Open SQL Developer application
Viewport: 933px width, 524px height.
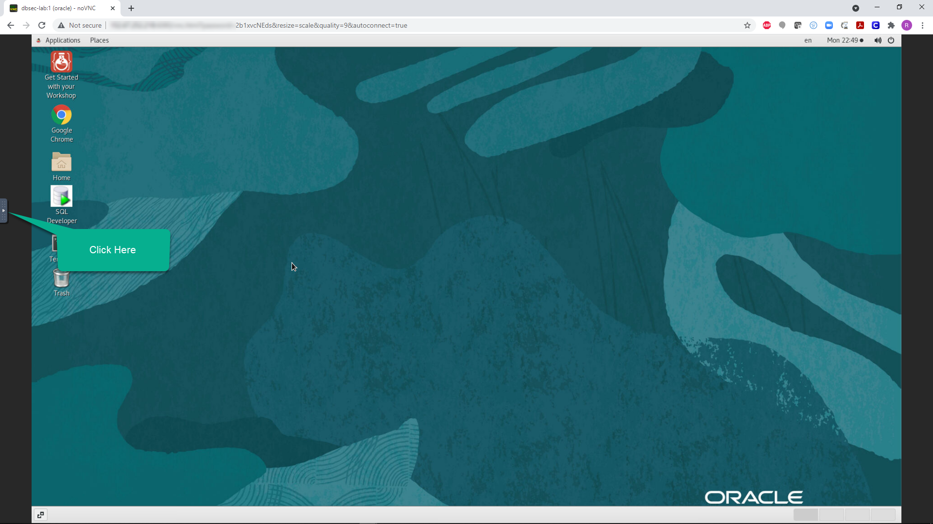(x=61, y=196)
